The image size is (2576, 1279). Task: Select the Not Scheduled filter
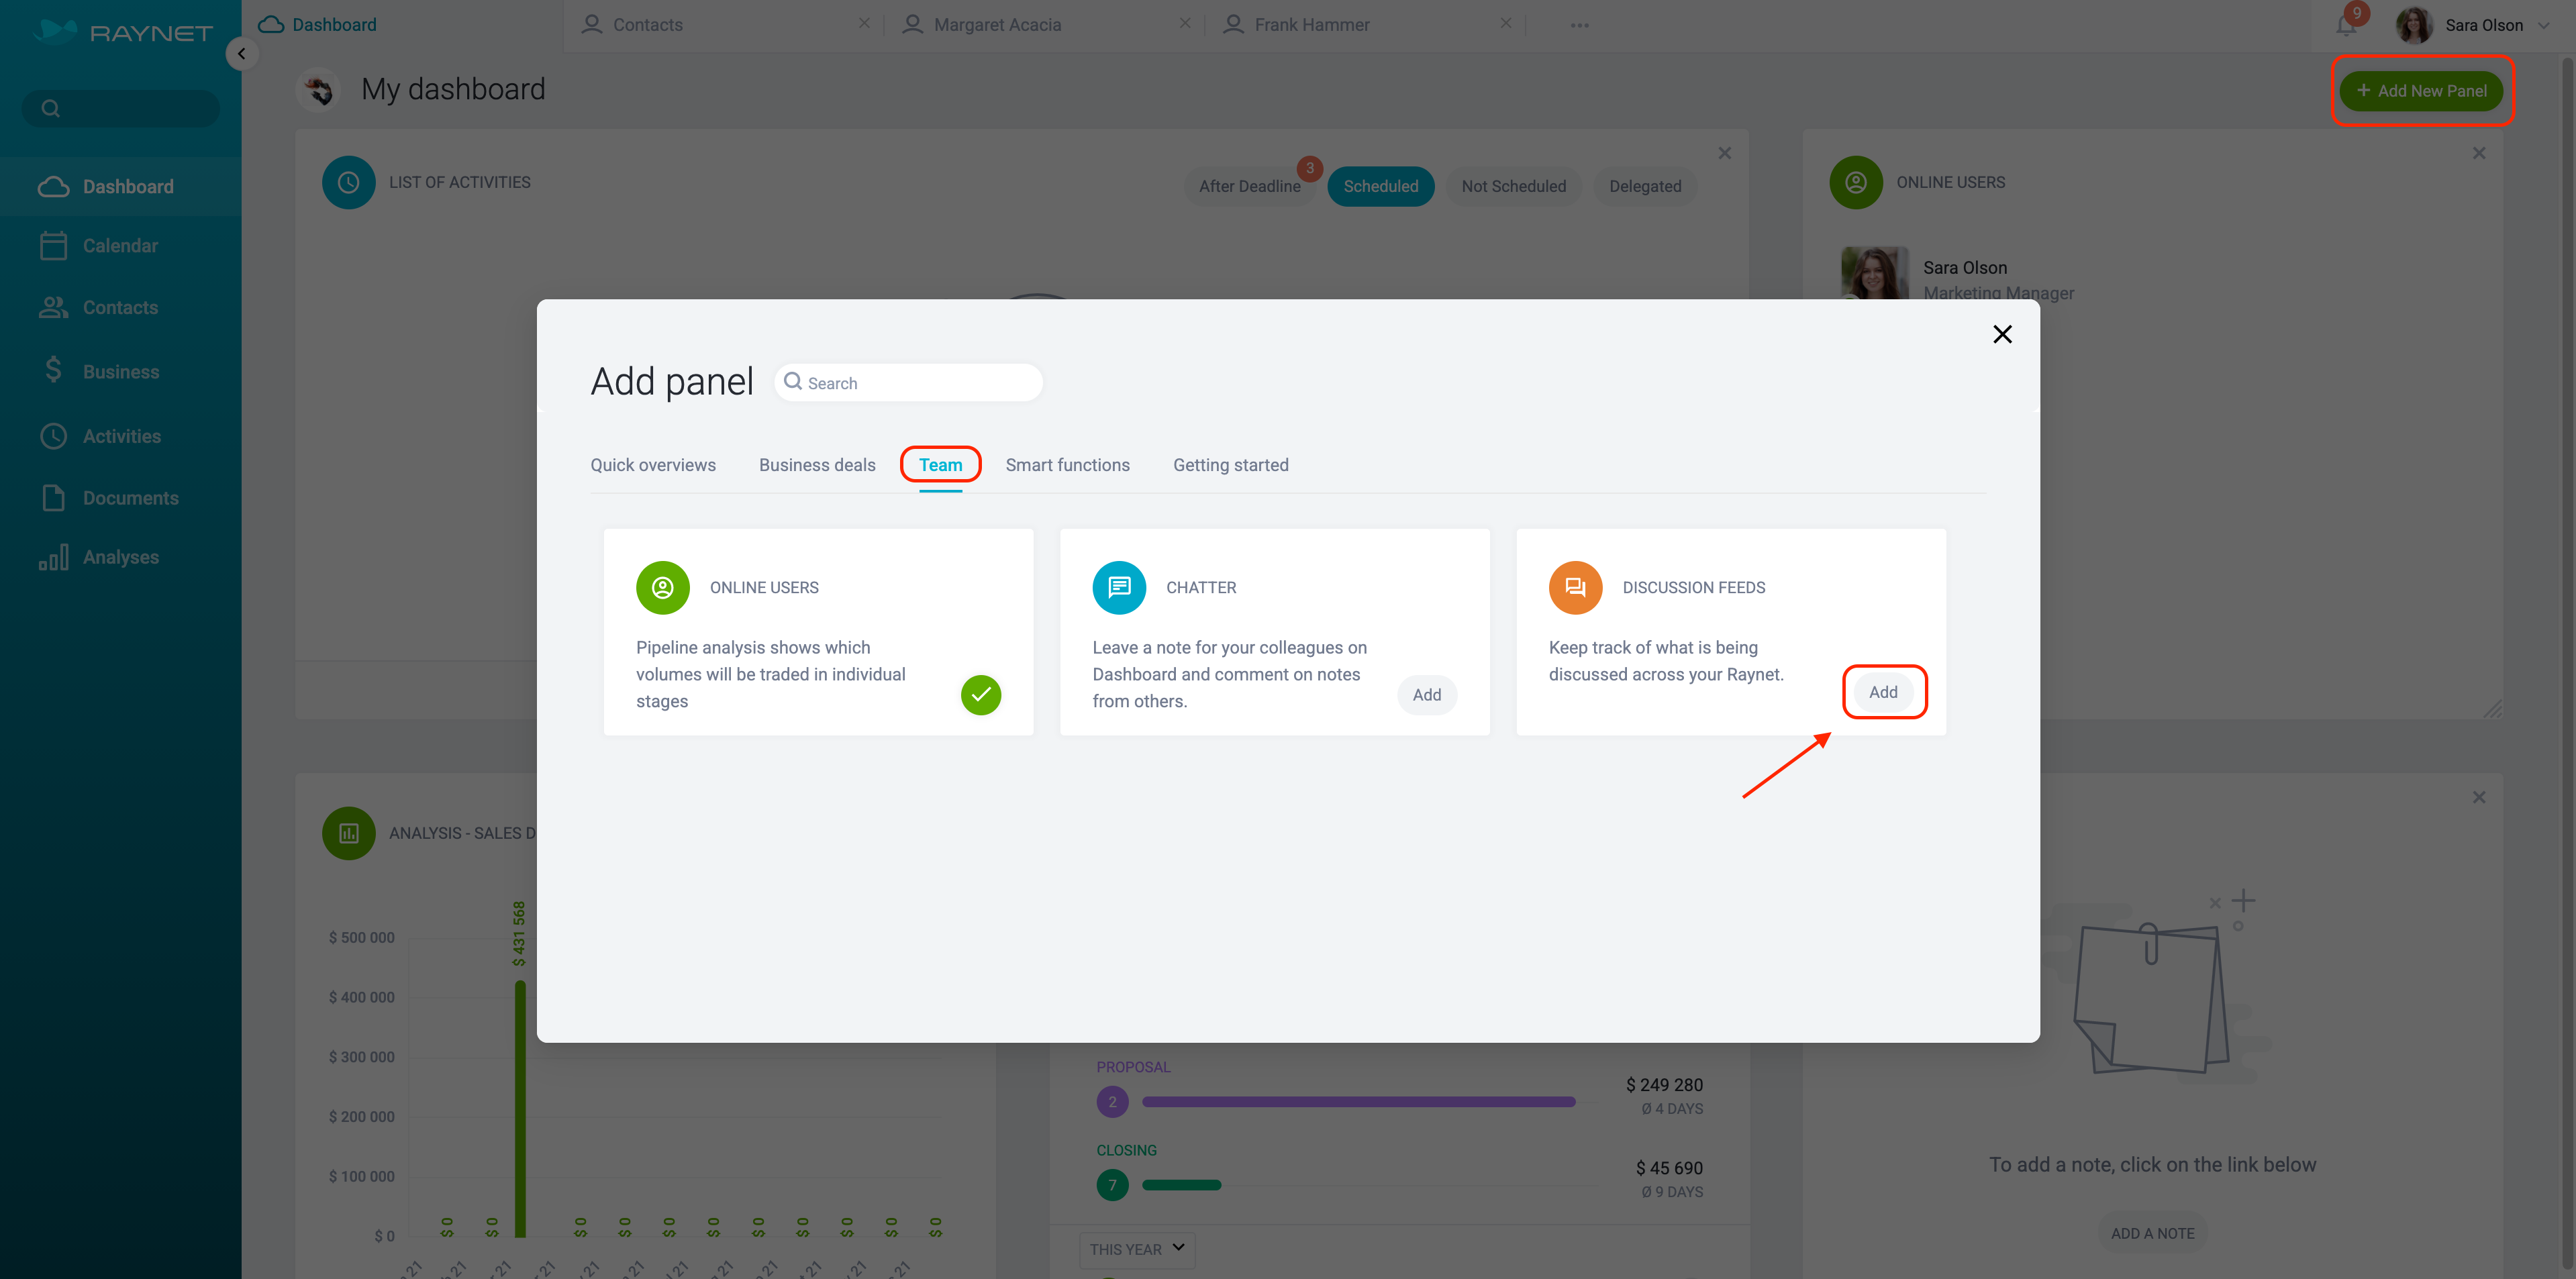pyautogui.click(x=1514, y=187)
